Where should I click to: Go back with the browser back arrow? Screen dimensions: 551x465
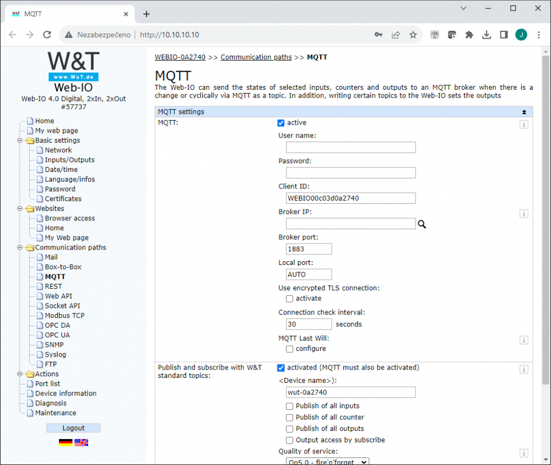[x=13, y=35]
